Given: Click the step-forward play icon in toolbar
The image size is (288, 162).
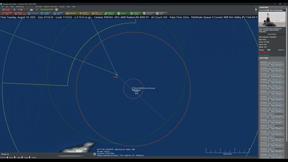Looking at the screenshot, I should pyautogui.click(x=20, y=10).
